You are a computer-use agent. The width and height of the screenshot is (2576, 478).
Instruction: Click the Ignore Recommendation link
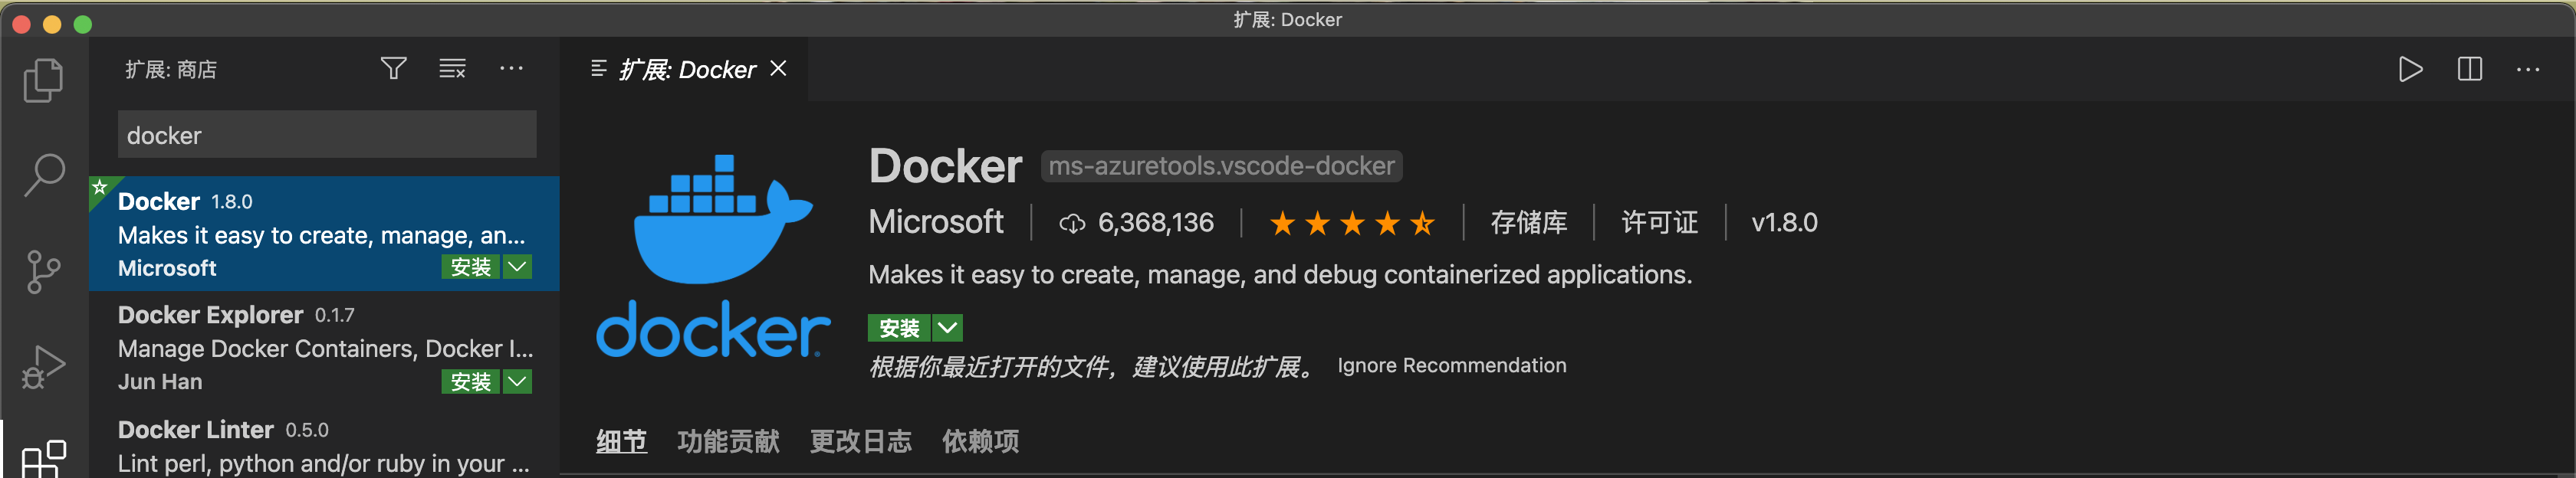(1451, 365)
